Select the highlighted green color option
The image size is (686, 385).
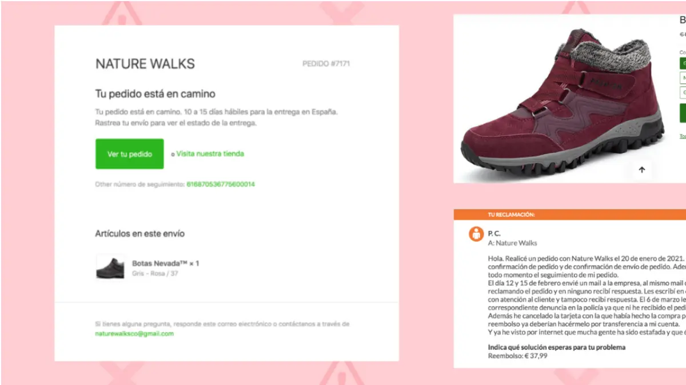(x=683, y=63)
